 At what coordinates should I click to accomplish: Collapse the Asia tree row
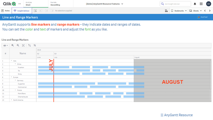11,61
